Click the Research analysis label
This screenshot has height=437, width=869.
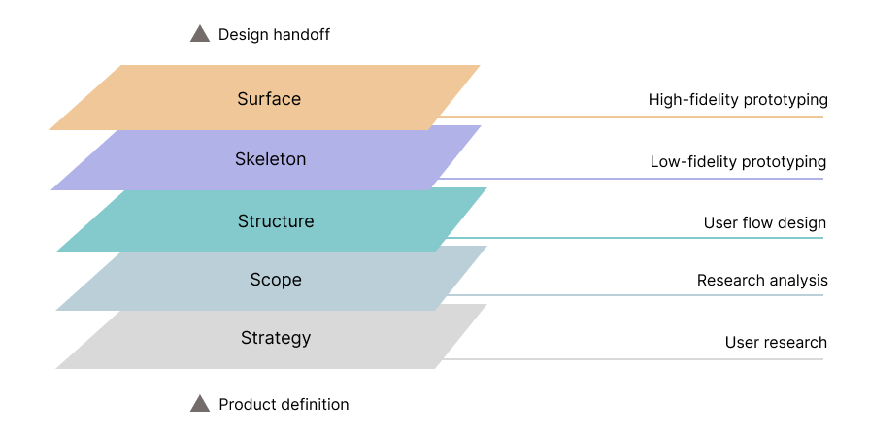762,281
